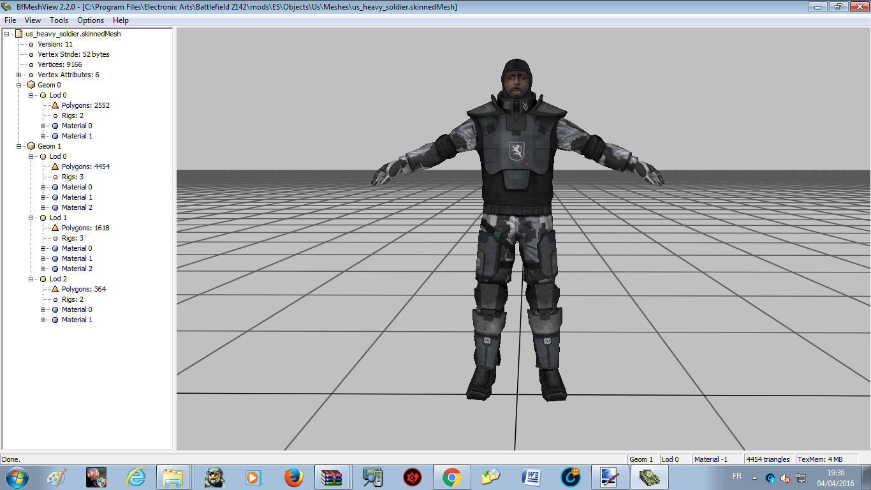
Task: Open Windows Explorer folder in the taskbar
Action: click(x=174, y=477)
